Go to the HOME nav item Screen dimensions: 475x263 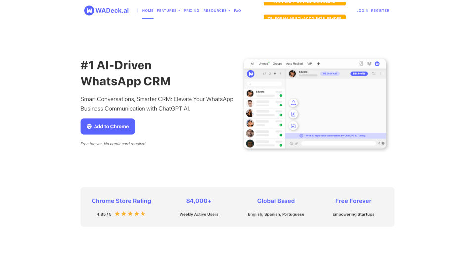pyautogui.click(x=148, y=10)
